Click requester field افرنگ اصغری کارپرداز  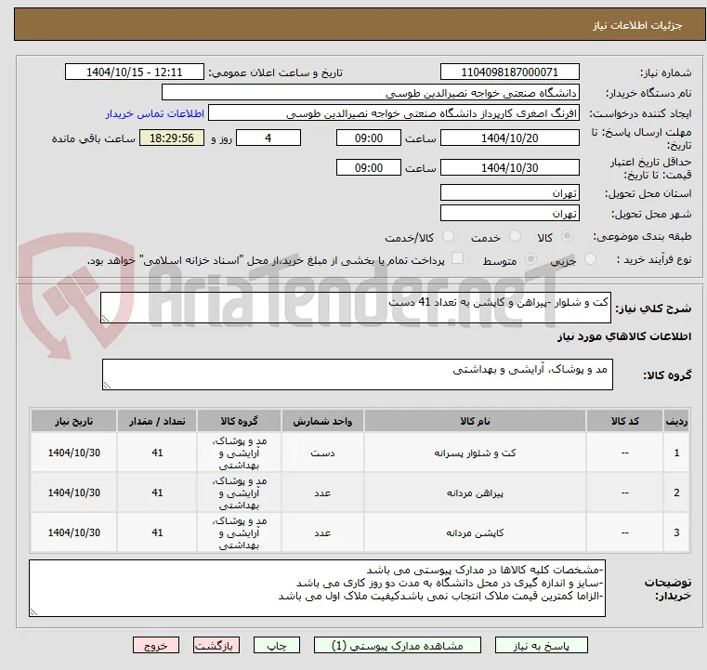click(394, 113)
